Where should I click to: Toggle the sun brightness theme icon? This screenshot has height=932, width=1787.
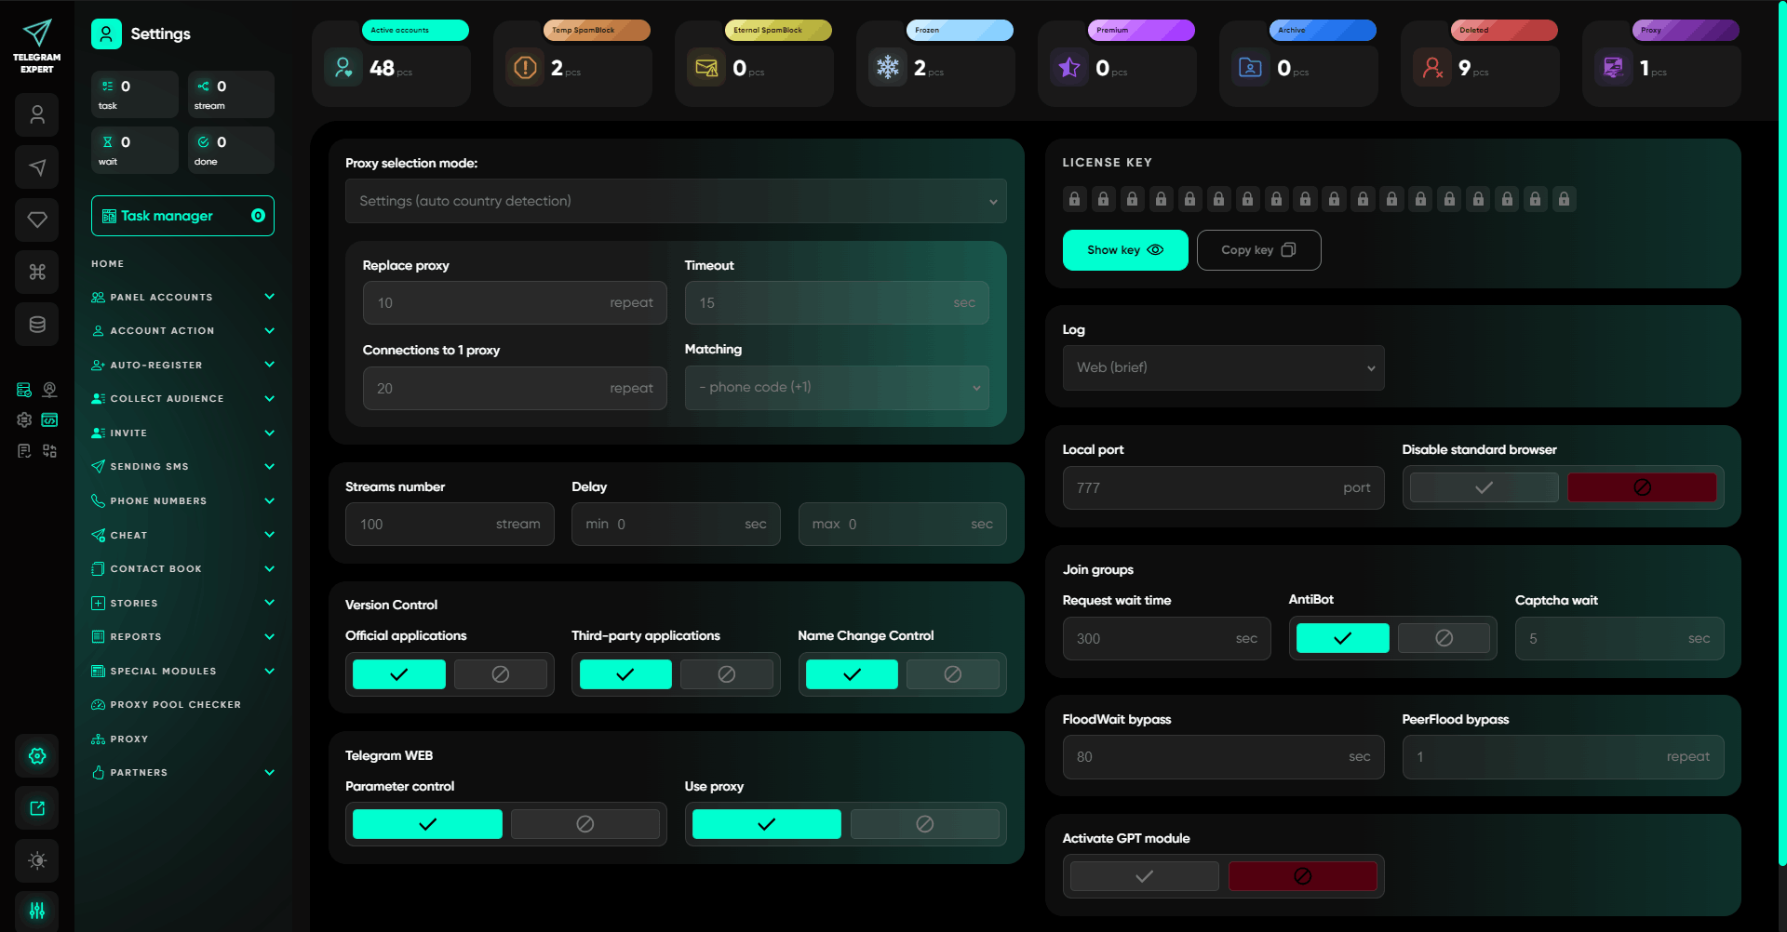pos(37,860)
